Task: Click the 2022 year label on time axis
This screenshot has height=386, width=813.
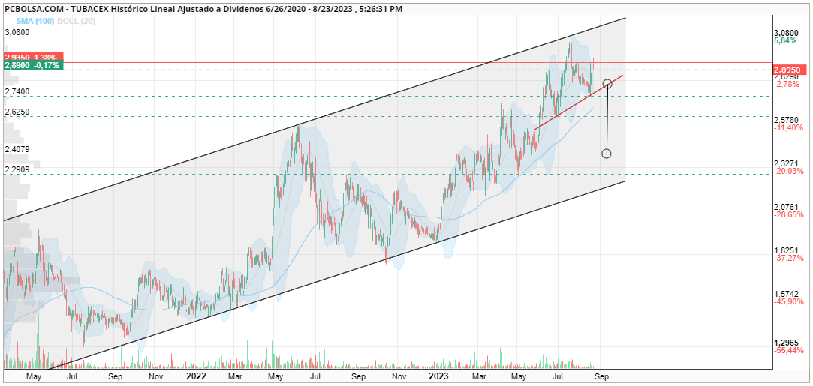Action: [x=196, y=376]
